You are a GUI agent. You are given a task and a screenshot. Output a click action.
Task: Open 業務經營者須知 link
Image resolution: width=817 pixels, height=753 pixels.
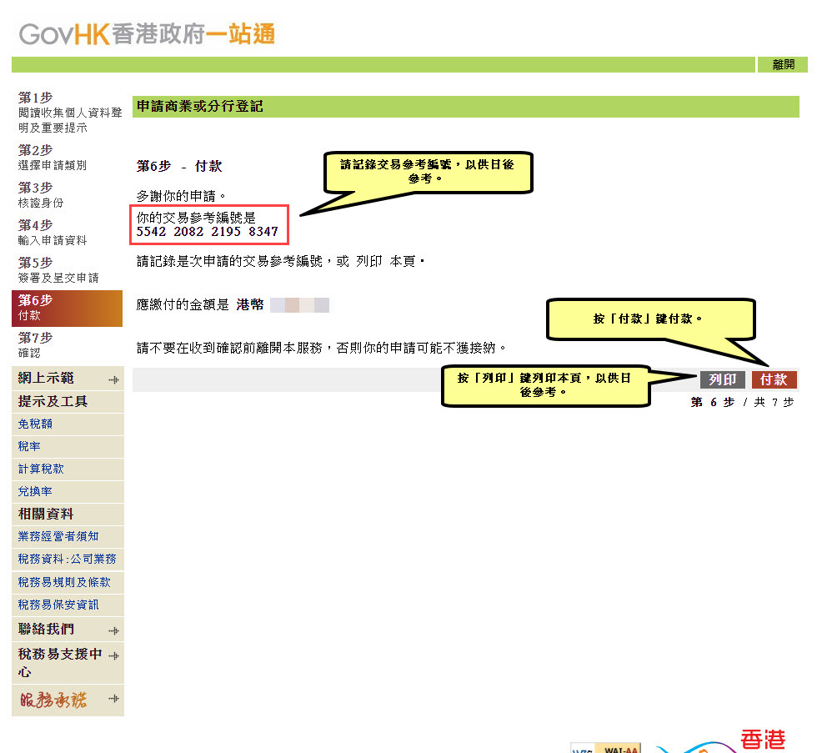(58, 536)
